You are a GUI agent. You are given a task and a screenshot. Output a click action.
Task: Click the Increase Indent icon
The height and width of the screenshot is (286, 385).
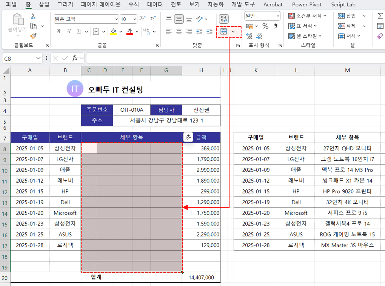[x=209, y=32]
